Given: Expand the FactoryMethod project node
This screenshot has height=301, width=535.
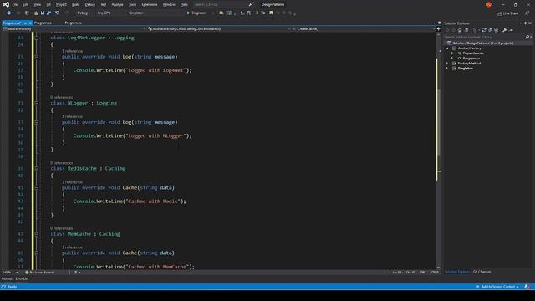Looking at the screenshot, I should (448, 64).
